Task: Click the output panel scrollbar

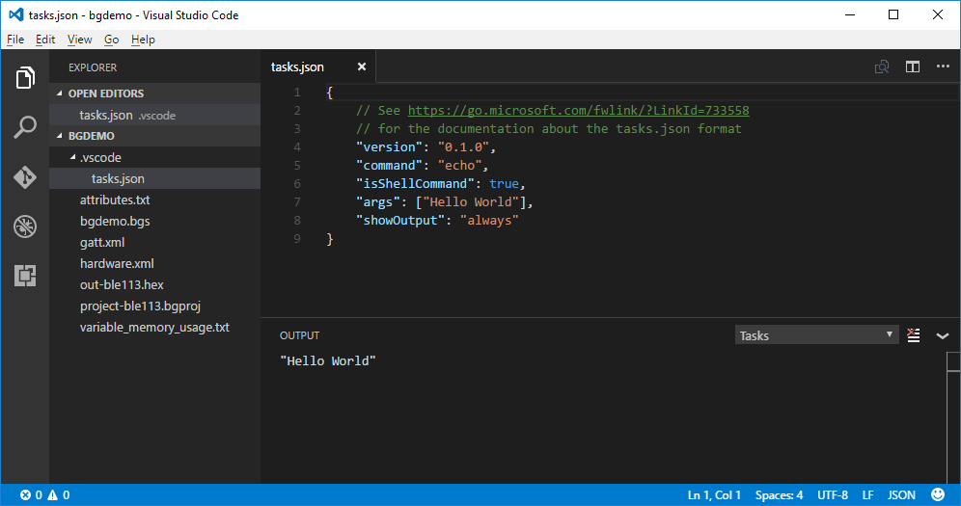Action: click(953, 417)
